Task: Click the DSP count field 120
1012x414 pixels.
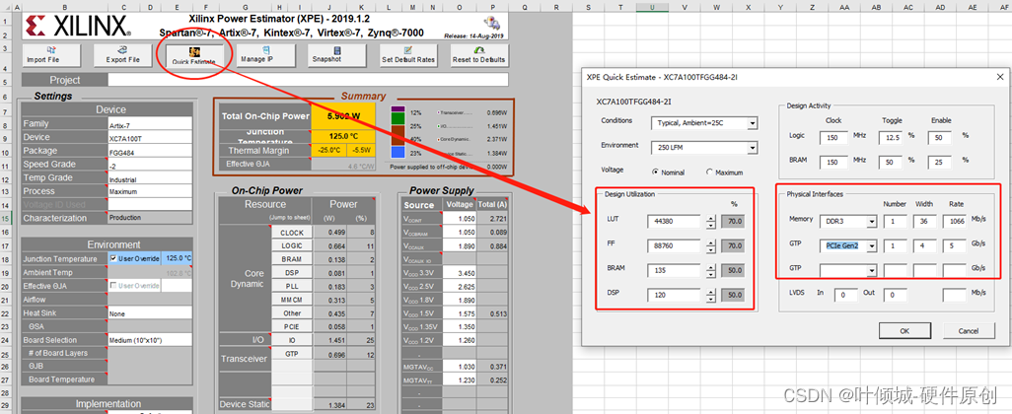Action: (x=674, y=296)
